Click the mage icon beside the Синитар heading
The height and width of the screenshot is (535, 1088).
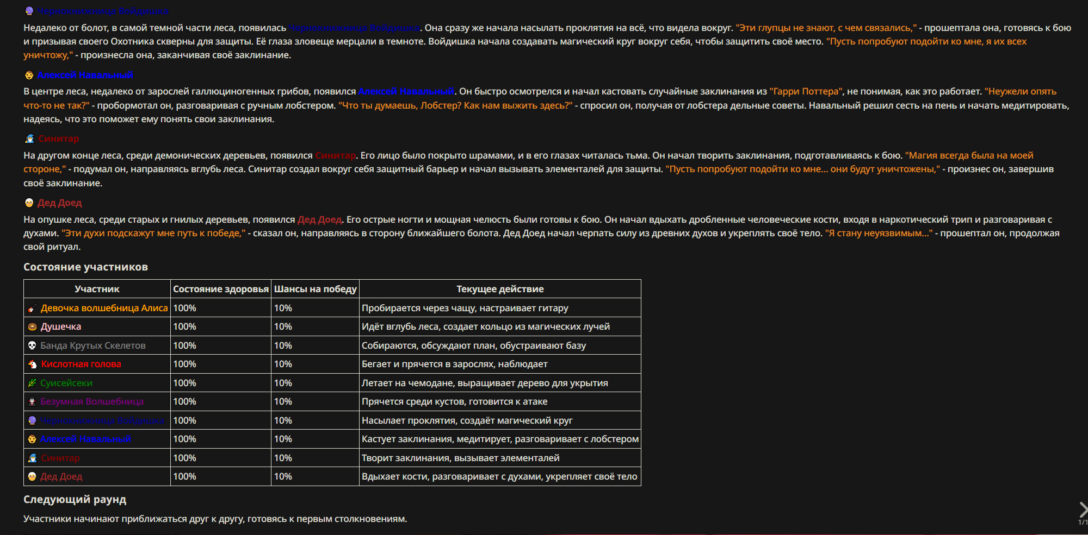tap(29, 139)
